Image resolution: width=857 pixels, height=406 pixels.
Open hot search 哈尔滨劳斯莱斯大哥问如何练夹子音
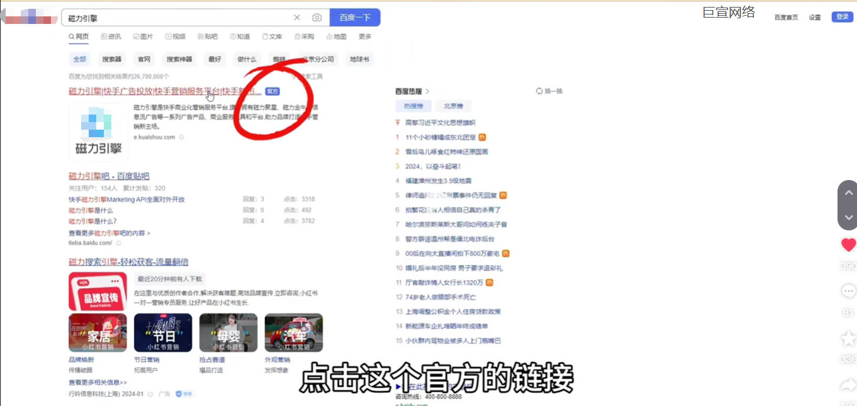(x=456, y=225)
